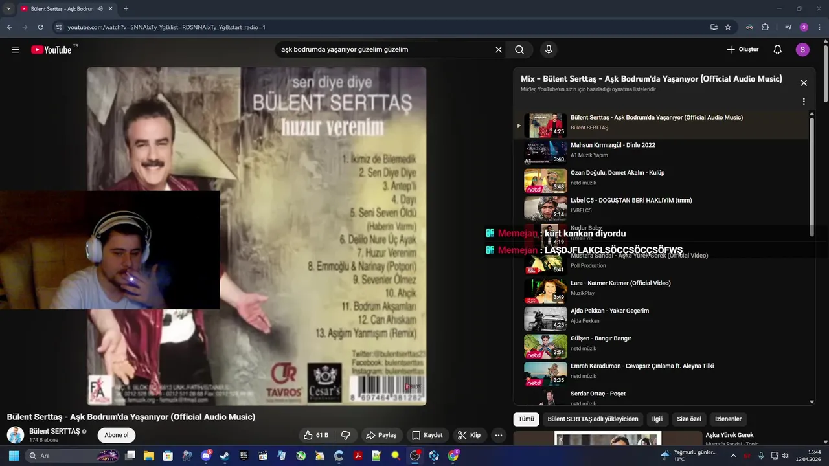Open Chrome profile avatar in toolbar
Viewport: 829px width, 466px height.
804,27
